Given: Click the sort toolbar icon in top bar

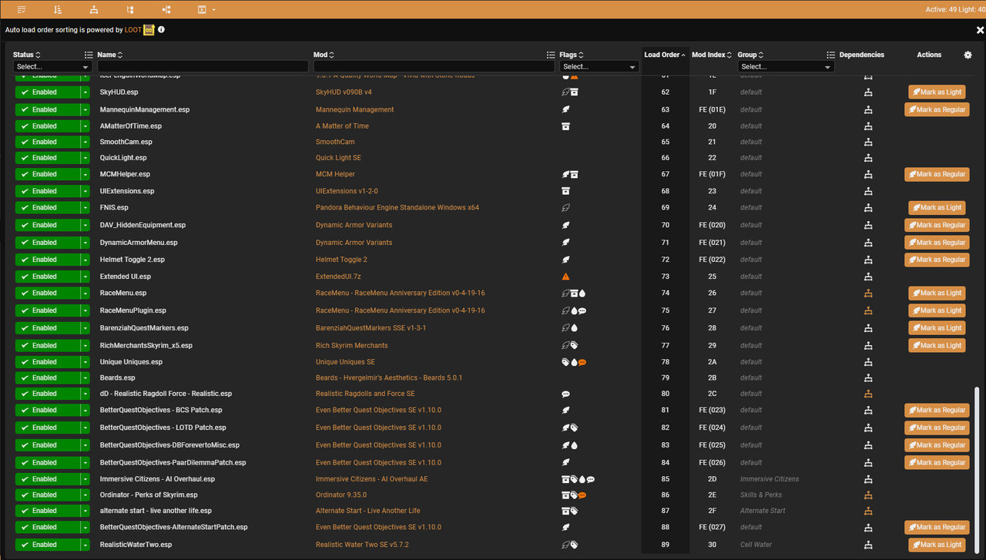Looking at the screenshot, I should tap(59, 9).
